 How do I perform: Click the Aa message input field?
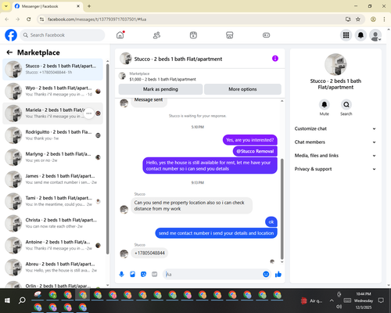(x=213, y=274)
